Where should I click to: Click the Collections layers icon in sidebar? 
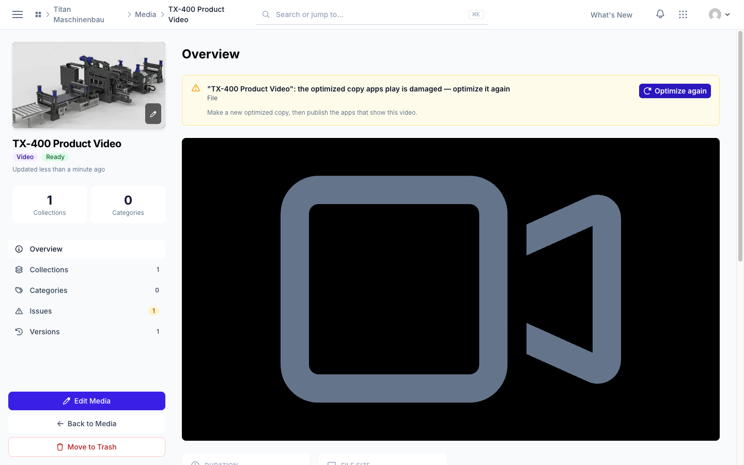tap(19, 270)
